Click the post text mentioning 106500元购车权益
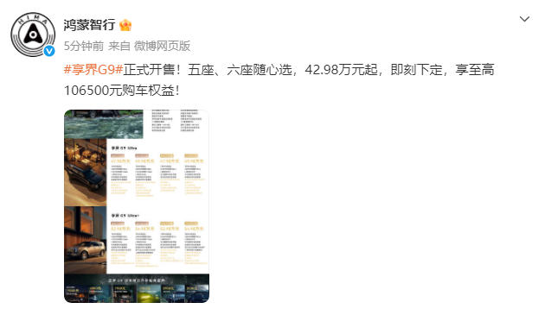Image resolution: width=545 pixels, height=315 pixels. (122, 91)
